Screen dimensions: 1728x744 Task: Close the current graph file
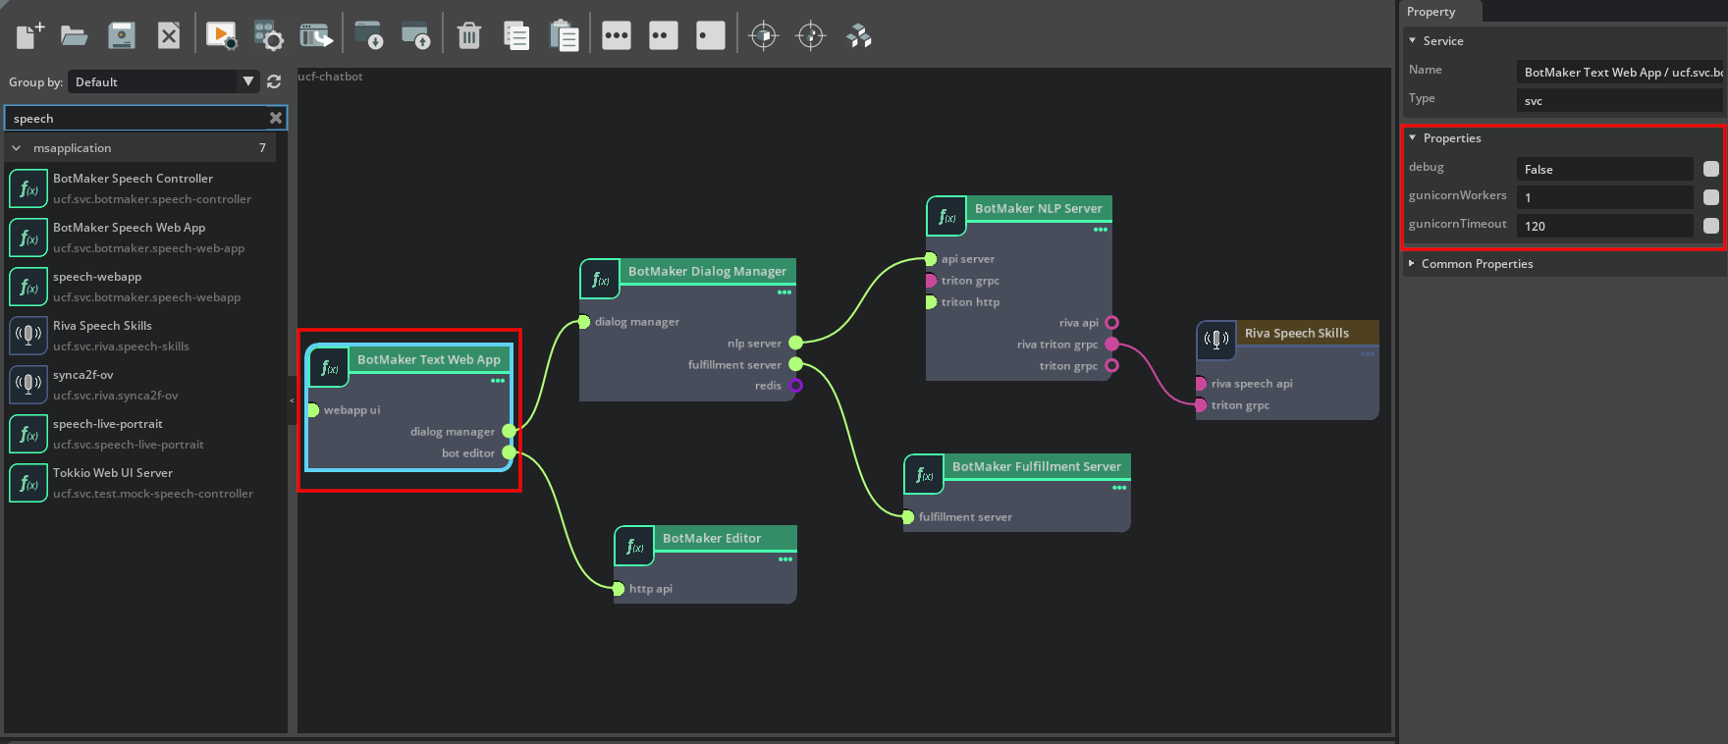click(169, 36)
